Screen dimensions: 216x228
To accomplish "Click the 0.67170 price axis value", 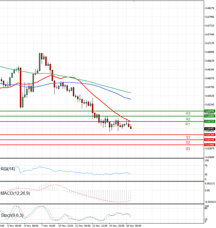I will point(210,43).
